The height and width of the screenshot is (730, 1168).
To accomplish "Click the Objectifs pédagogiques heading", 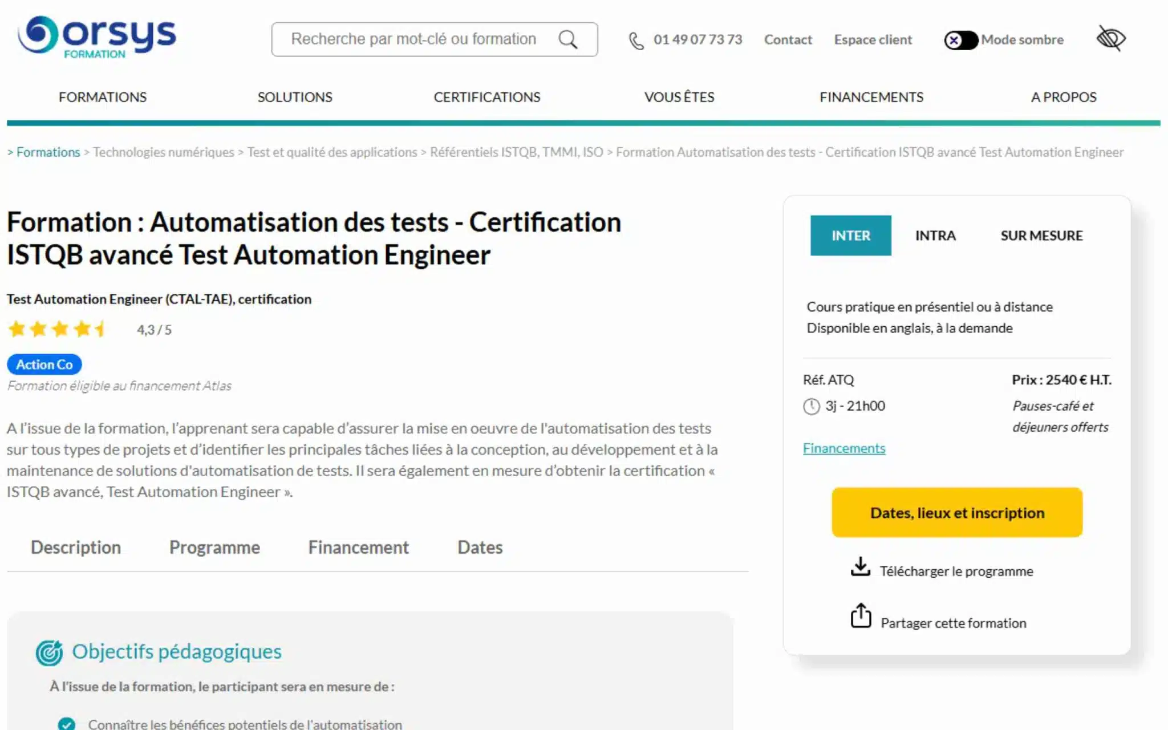I will [176, 652].
